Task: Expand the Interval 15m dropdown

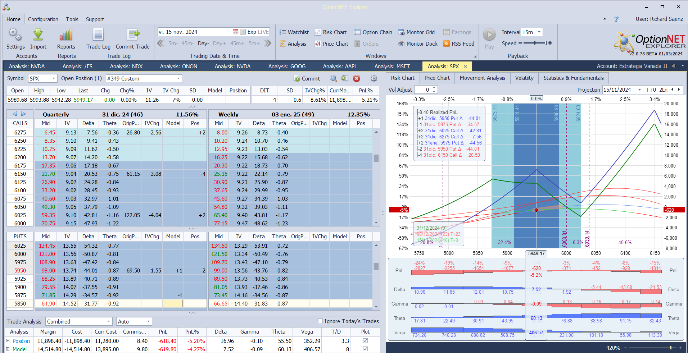Action: point(539,32)
